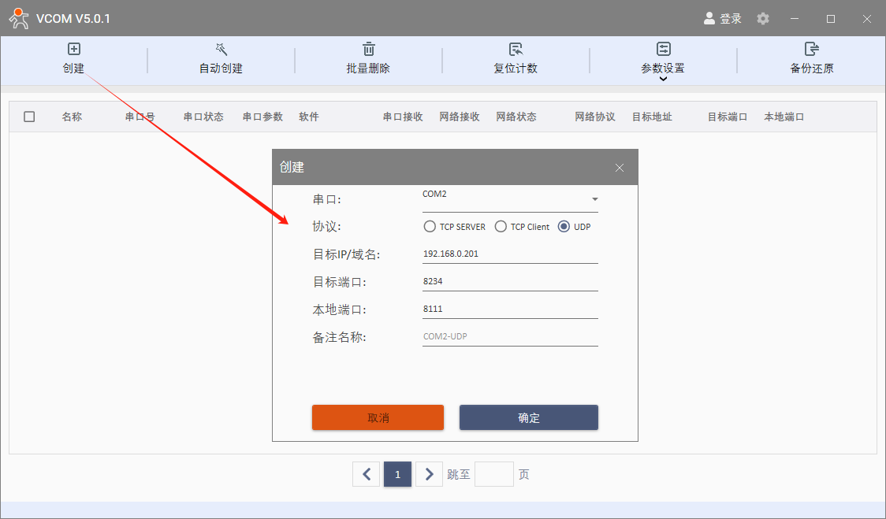
Task: Select the TCP SERVER radio button
Action: click(430, 227)
